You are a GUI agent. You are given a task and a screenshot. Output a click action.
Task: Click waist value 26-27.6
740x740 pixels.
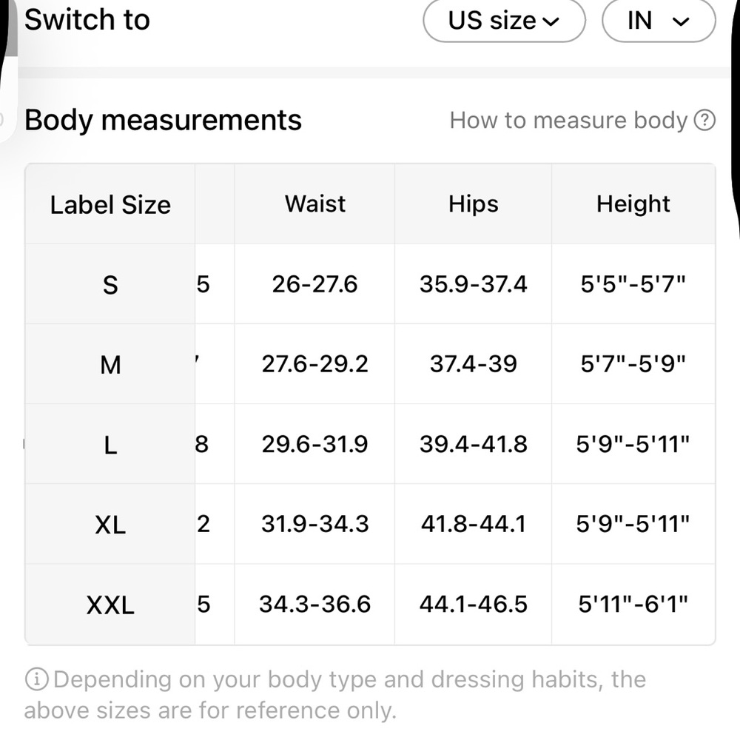pyautogui.click(x=314, y=284)
